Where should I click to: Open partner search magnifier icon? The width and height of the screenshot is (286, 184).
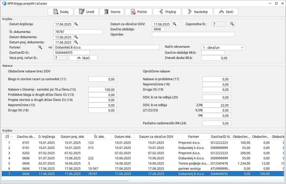coord(40,47)
